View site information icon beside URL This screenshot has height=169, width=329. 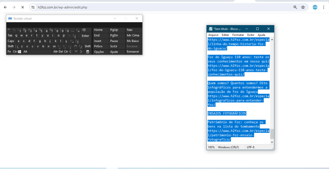[x=33, y=7]
